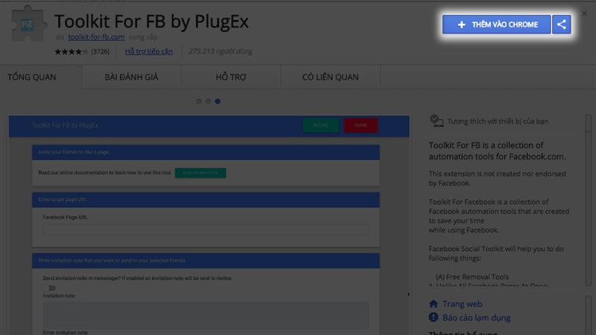The width and height of the screenshot is (596, 335).
Task: Click the home icon beside Trang web
Action: tap(434, 304)
